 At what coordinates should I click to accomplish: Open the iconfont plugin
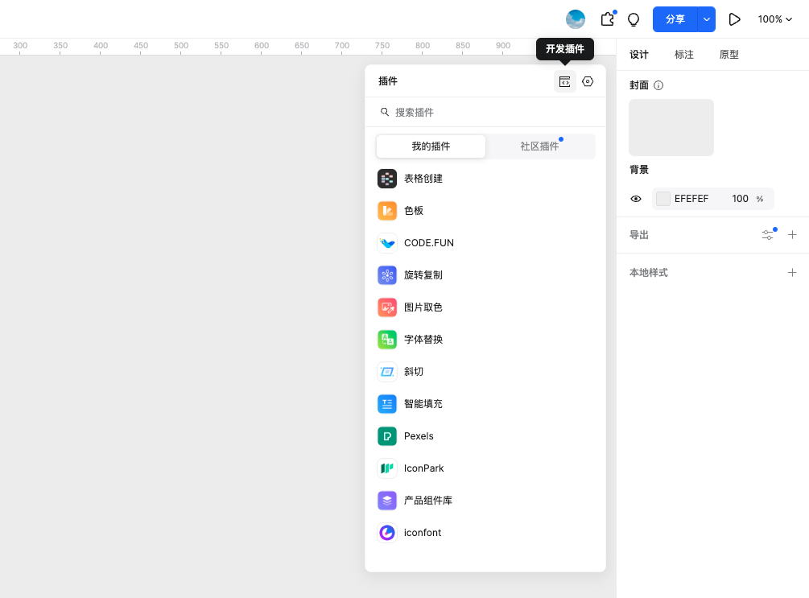[x=422, y=533]
